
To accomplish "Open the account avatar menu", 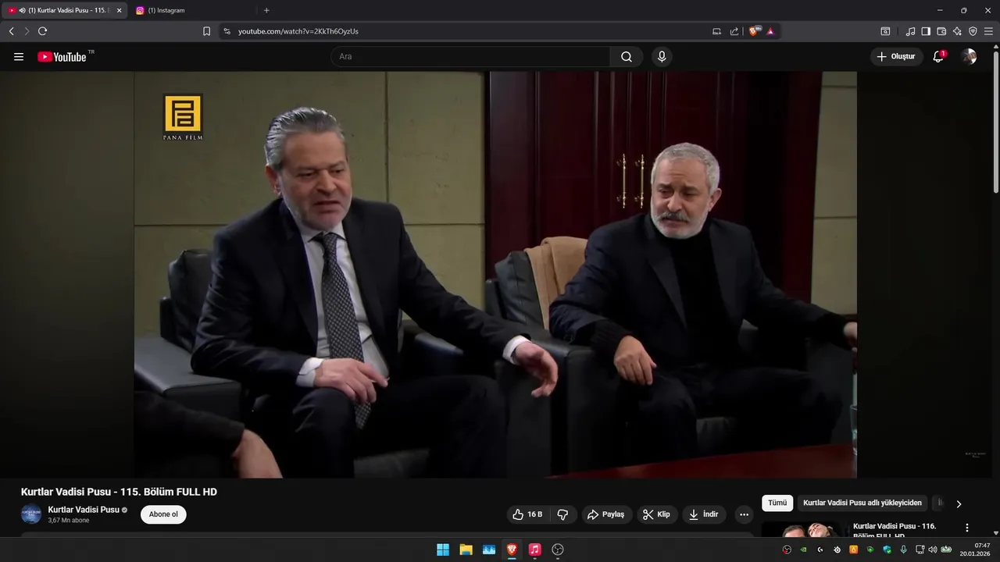I will coord(969,56).
